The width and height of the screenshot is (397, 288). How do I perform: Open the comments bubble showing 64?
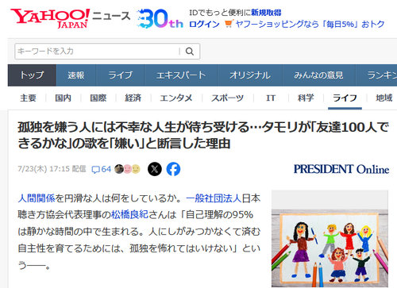pos(101,169)
